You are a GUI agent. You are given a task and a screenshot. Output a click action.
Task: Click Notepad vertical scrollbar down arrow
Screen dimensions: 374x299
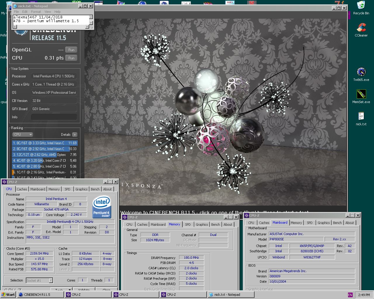click(x=91, y=23)
